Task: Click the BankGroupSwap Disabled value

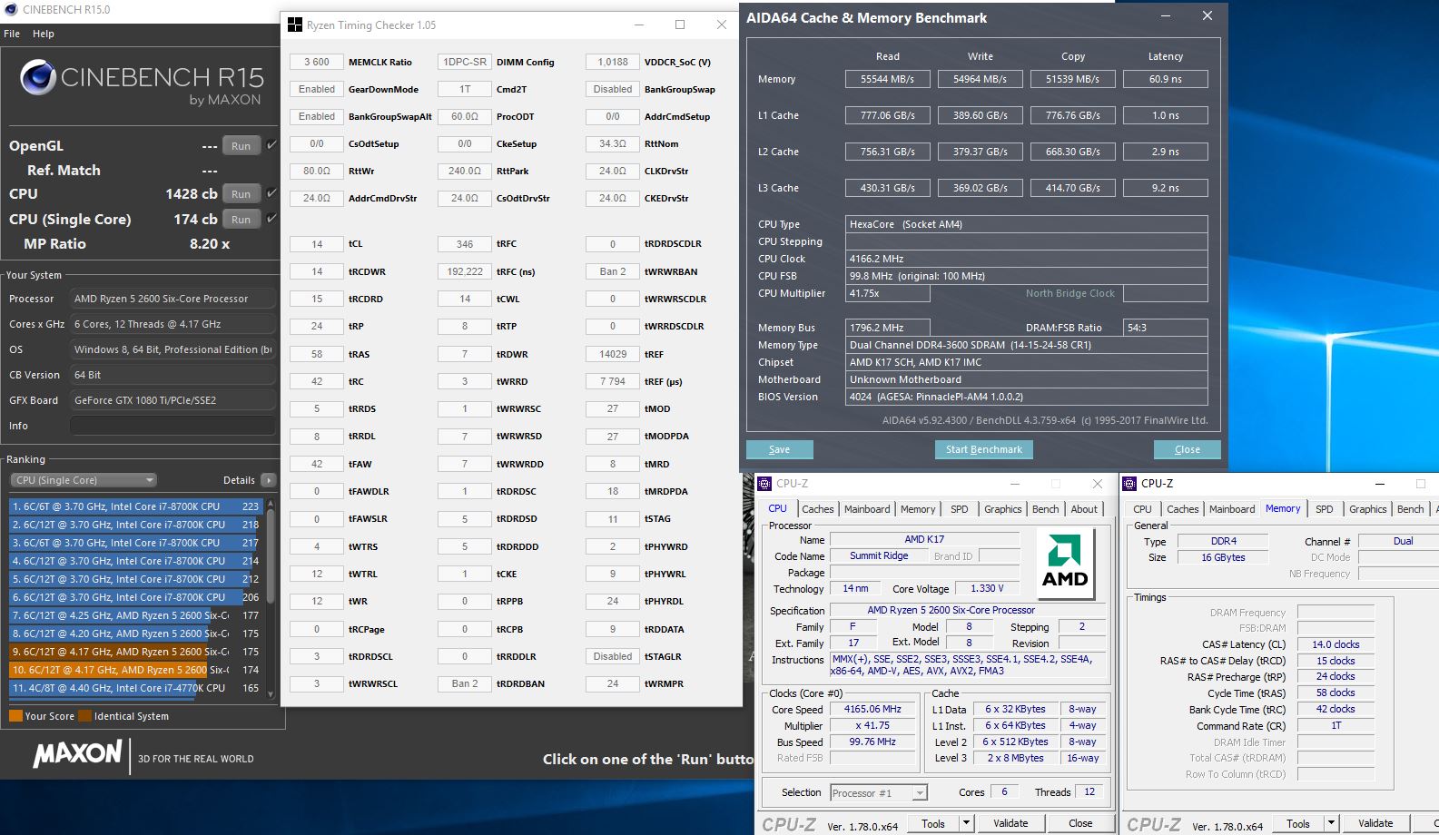Action: (x=613, y=89)
